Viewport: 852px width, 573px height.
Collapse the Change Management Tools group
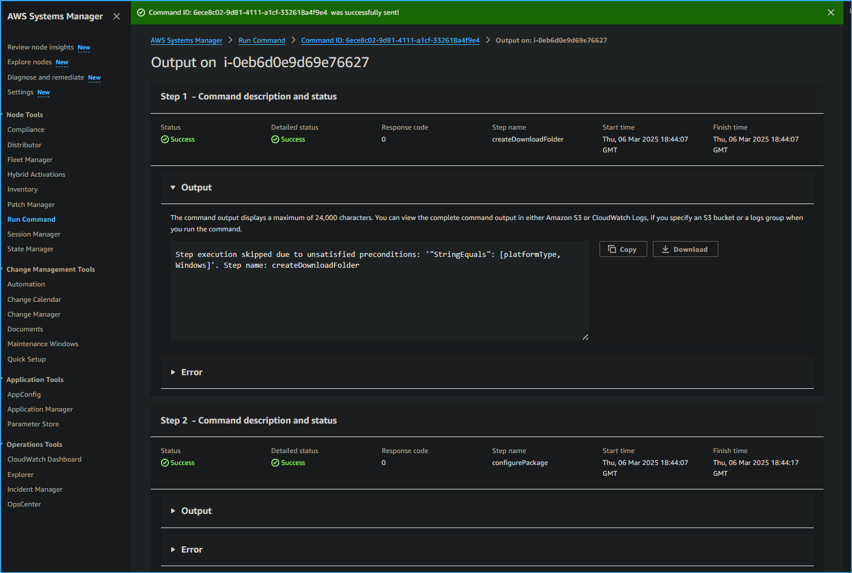[50, 269]
